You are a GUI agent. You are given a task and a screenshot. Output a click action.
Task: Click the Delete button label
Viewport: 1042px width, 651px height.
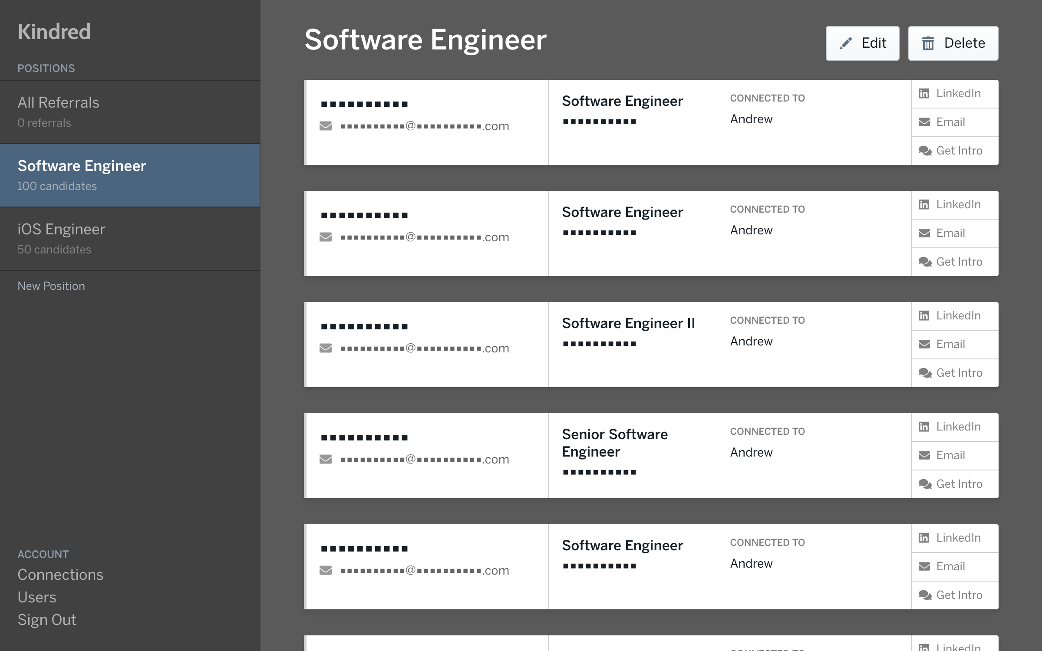pyautogui.click(x=965, y=43)
